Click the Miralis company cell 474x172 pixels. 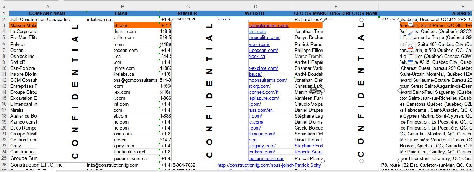tap(23, 110)
